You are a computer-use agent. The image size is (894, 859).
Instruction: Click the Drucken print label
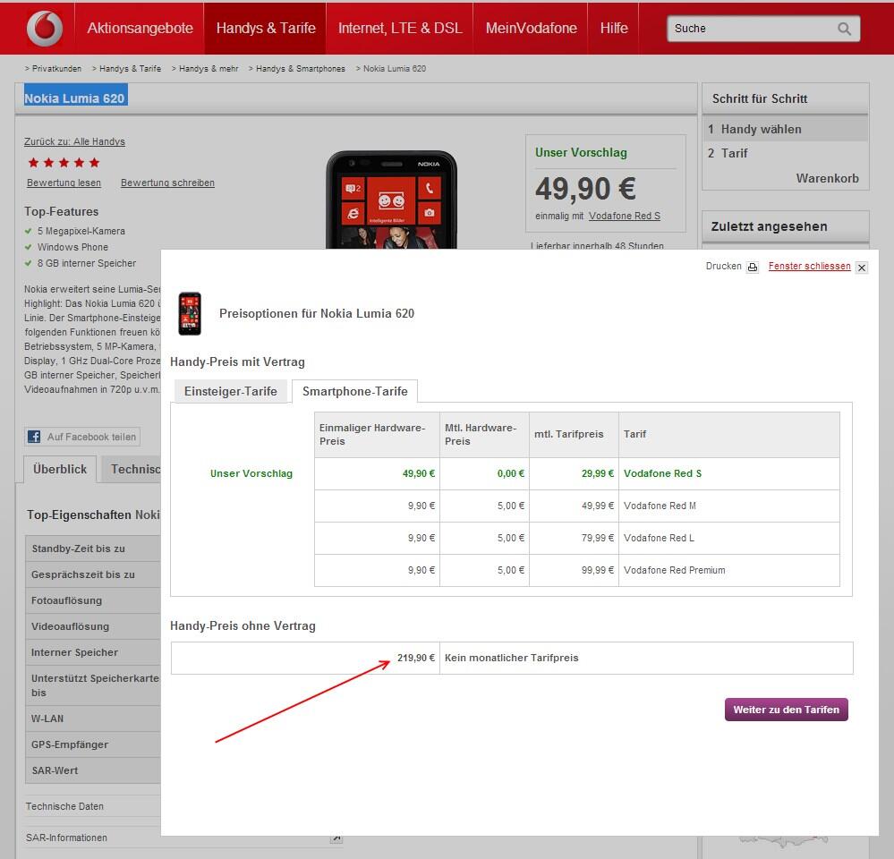pyautogui.click(x=724, y=266)
